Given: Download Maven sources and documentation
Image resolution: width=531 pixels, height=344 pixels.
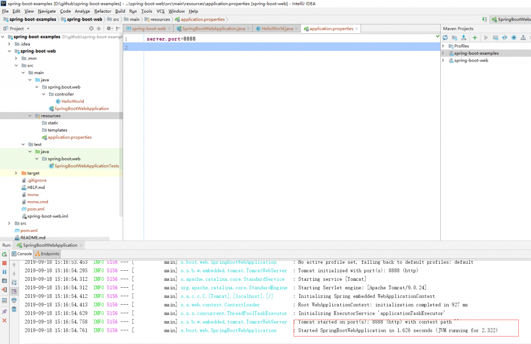Looking at the screenshot, I should 463,37.
